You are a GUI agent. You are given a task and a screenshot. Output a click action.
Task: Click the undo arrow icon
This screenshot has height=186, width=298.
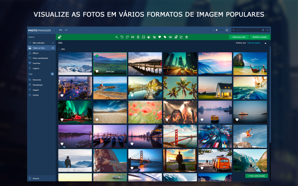click(x=61, y=30)
